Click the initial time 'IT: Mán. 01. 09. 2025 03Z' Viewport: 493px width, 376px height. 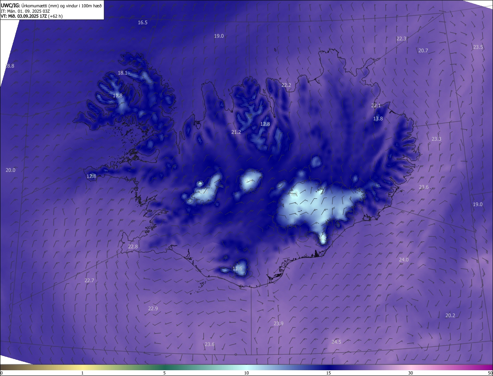point(25,11)
